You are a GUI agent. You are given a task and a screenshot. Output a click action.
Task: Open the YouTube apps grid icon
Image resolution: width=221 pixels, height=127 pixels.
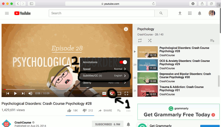tap(190, 13)
